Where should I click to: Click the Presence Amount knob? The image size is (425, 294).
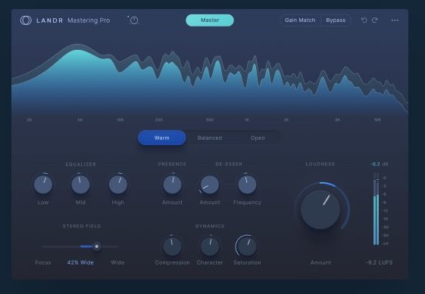173,184
